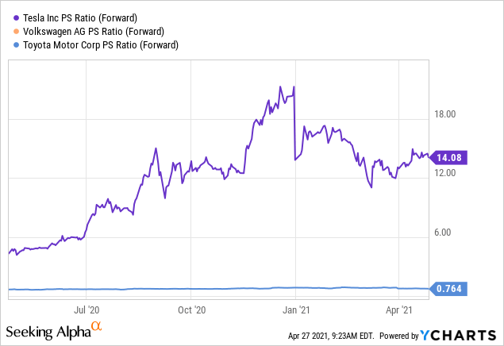Click the YCharts logo
This screenshot has width=504, height=346.
(458, 336)
